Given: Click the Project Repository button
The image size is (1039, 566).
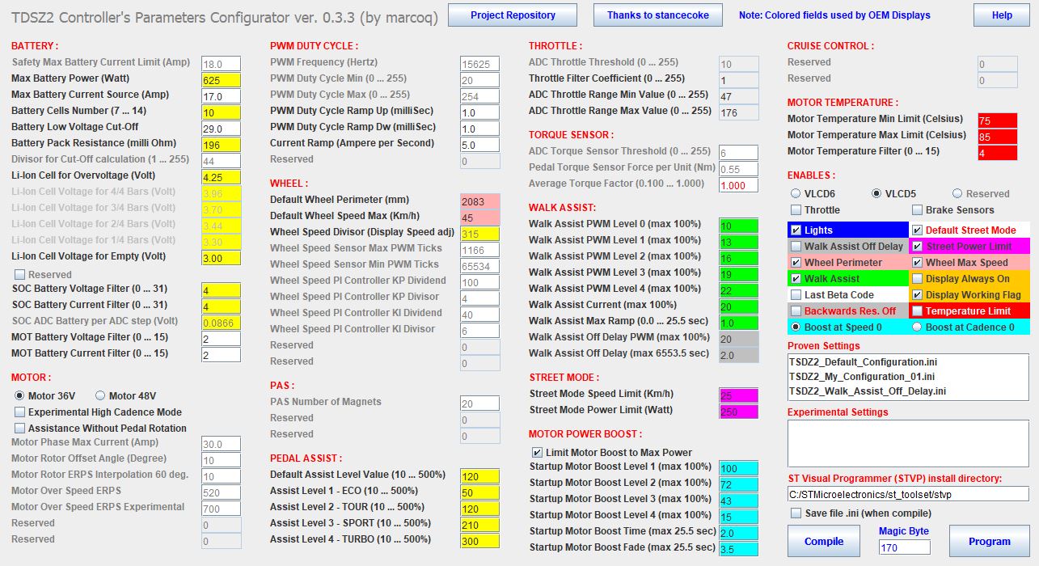Looking at the screenshot, I should point(513,15).
